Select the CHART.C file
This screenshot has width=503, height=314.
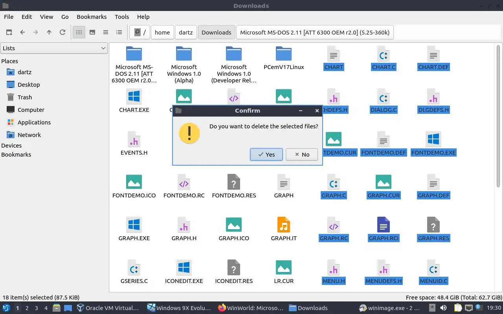pos(384,58)
